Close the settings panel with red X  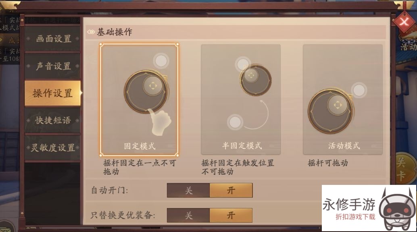pos(404,22)
